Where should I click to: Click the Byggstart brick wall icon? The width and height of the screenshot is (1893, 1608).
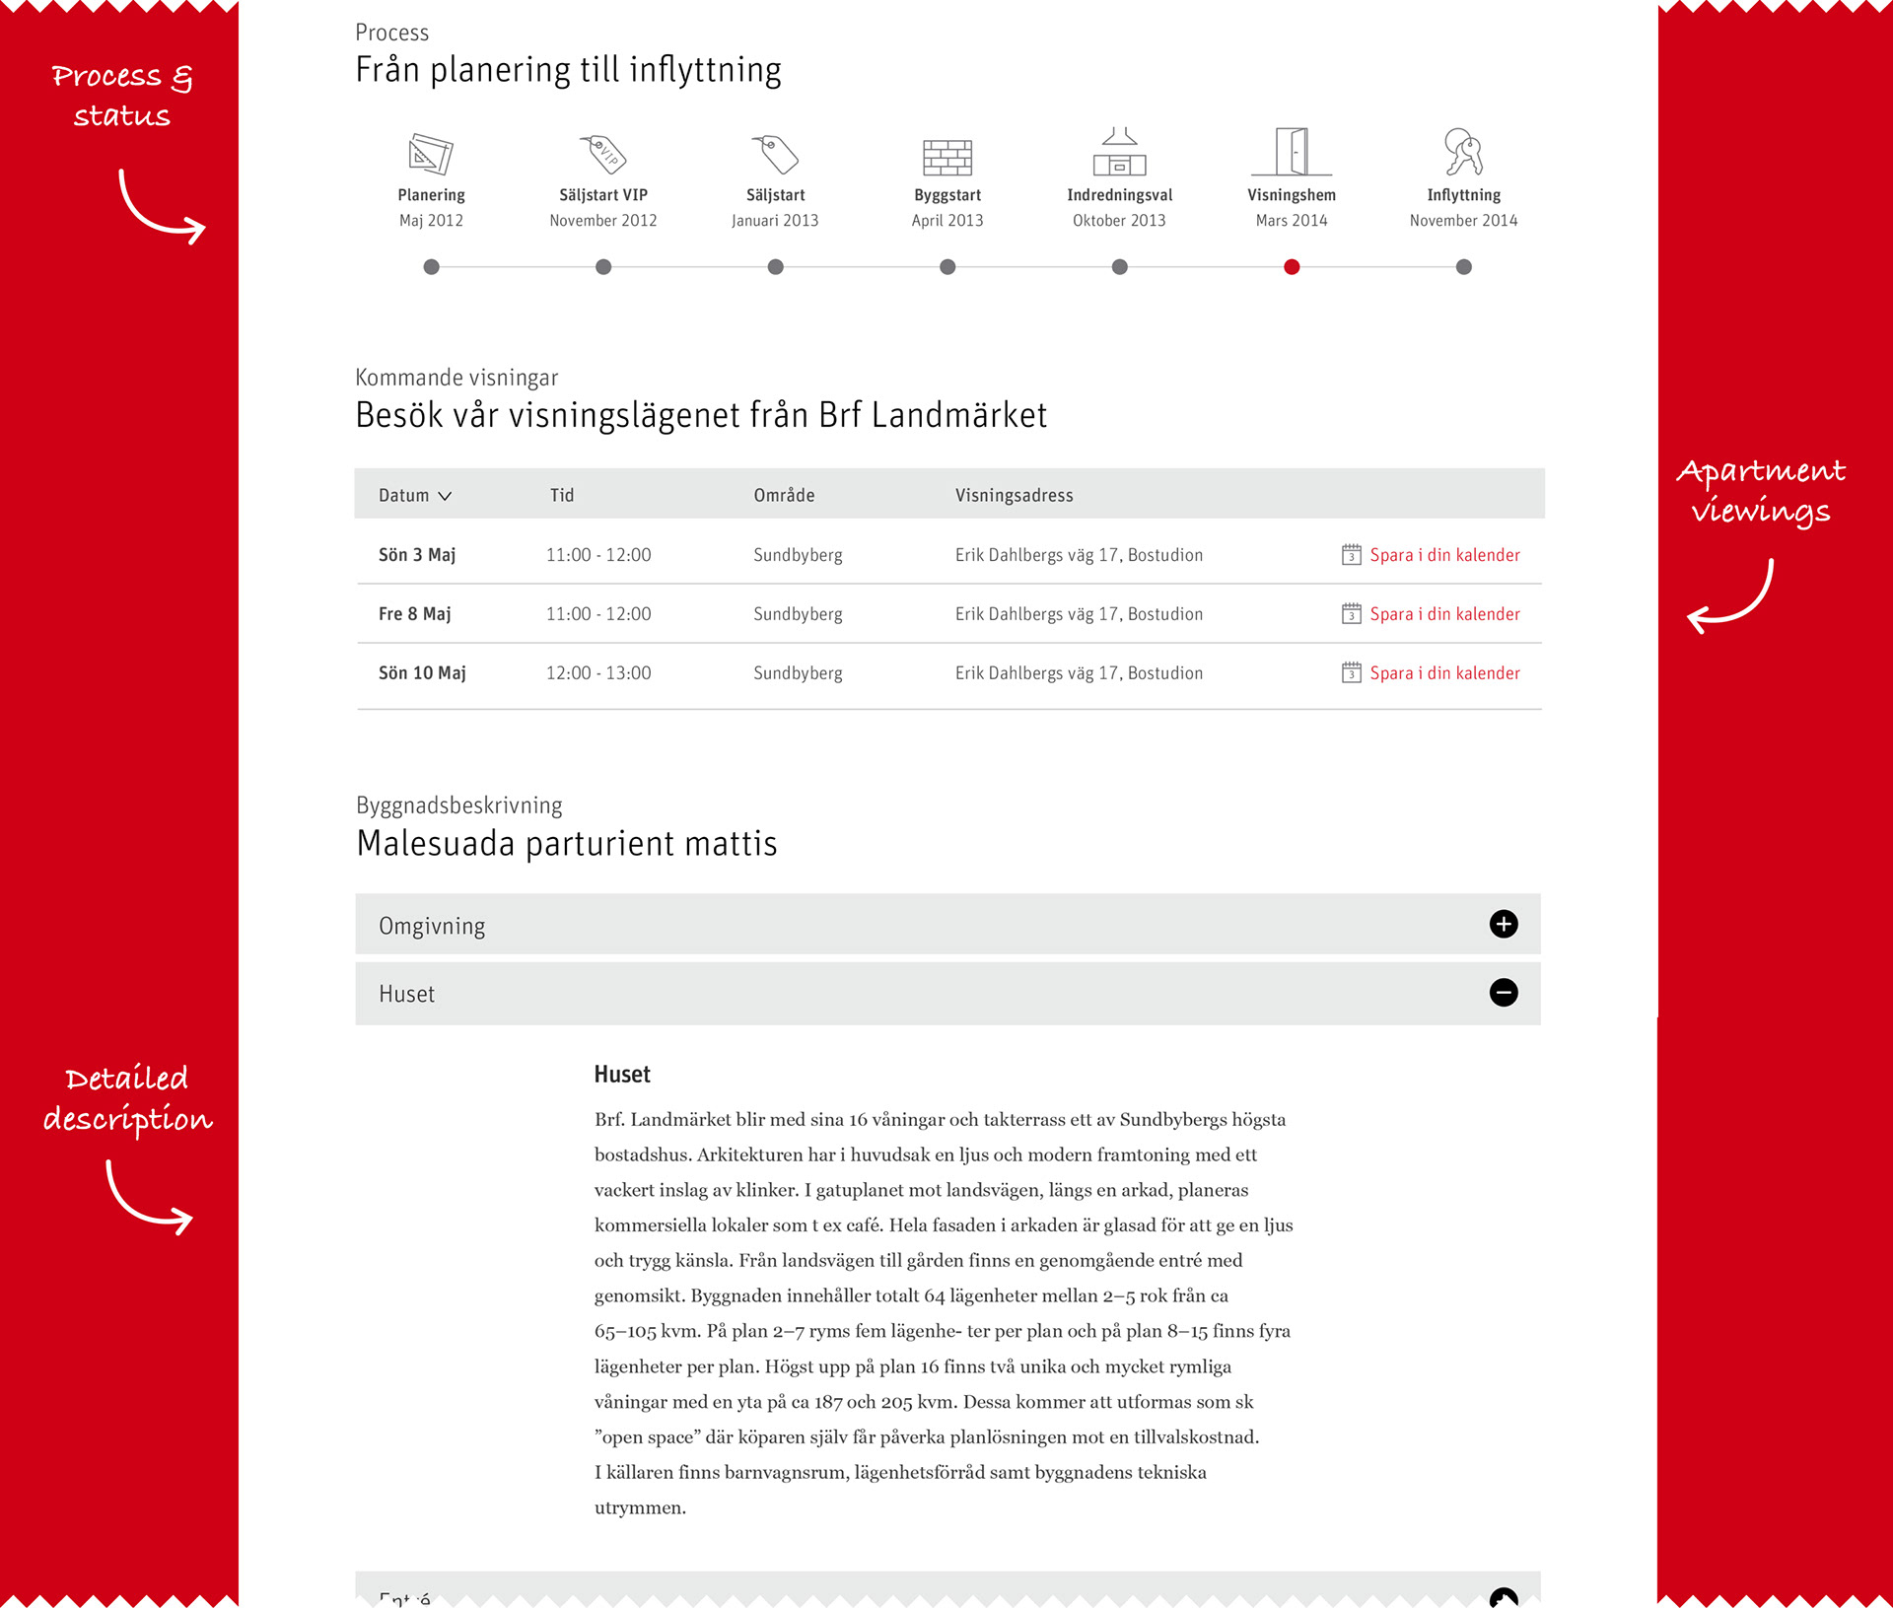click(947, 156)
